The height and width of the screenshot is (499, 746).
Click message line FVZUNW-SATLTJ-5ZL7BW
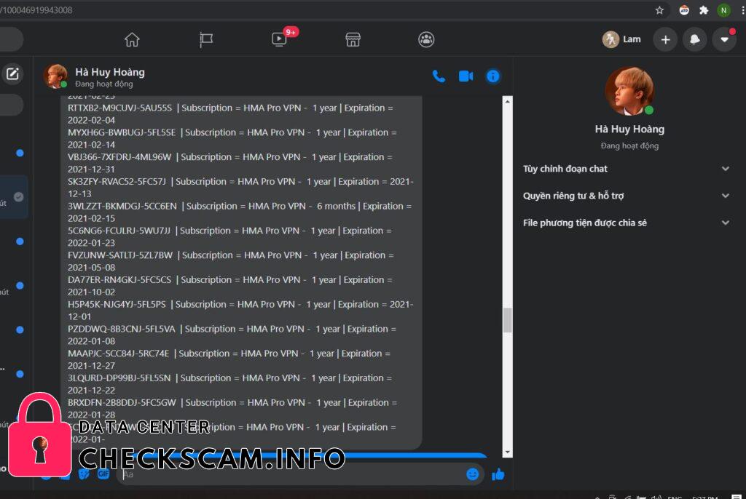click(x=231, y=261)
